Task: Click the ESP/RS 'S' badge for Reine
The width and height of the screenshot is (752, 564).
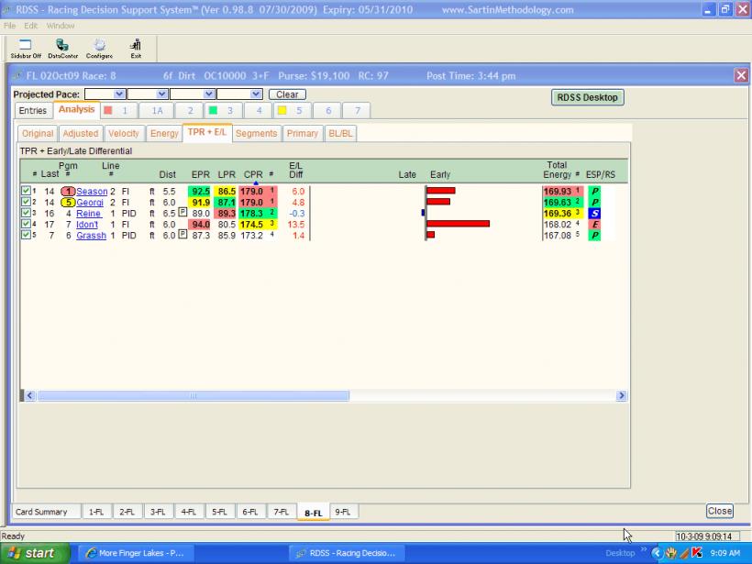Action: (x=594, y=214)
